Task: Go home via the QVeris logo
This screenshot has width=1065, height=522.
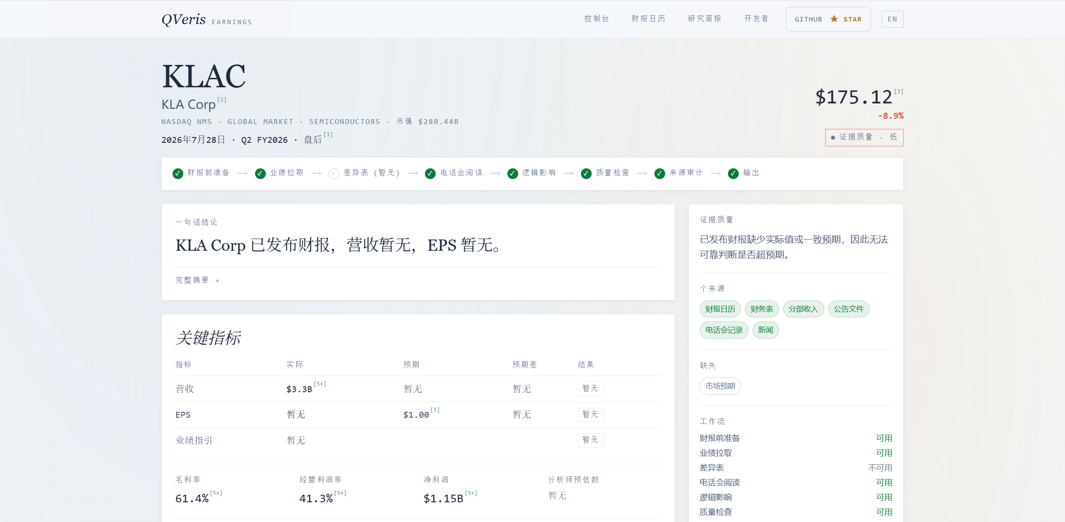Action: pyautogui.click(x=207, y=20)
